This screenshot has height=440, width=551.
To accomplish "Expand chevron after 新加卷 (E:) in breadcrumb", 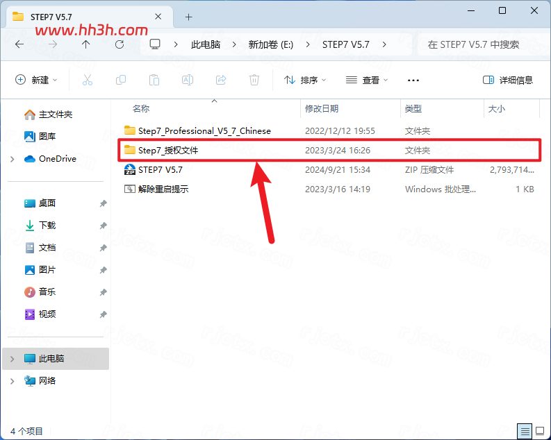I will click(x=308, y=44).
